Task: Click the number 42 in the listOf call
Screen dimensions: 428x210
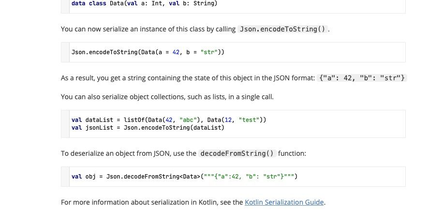Action: (x=169, y=120)
